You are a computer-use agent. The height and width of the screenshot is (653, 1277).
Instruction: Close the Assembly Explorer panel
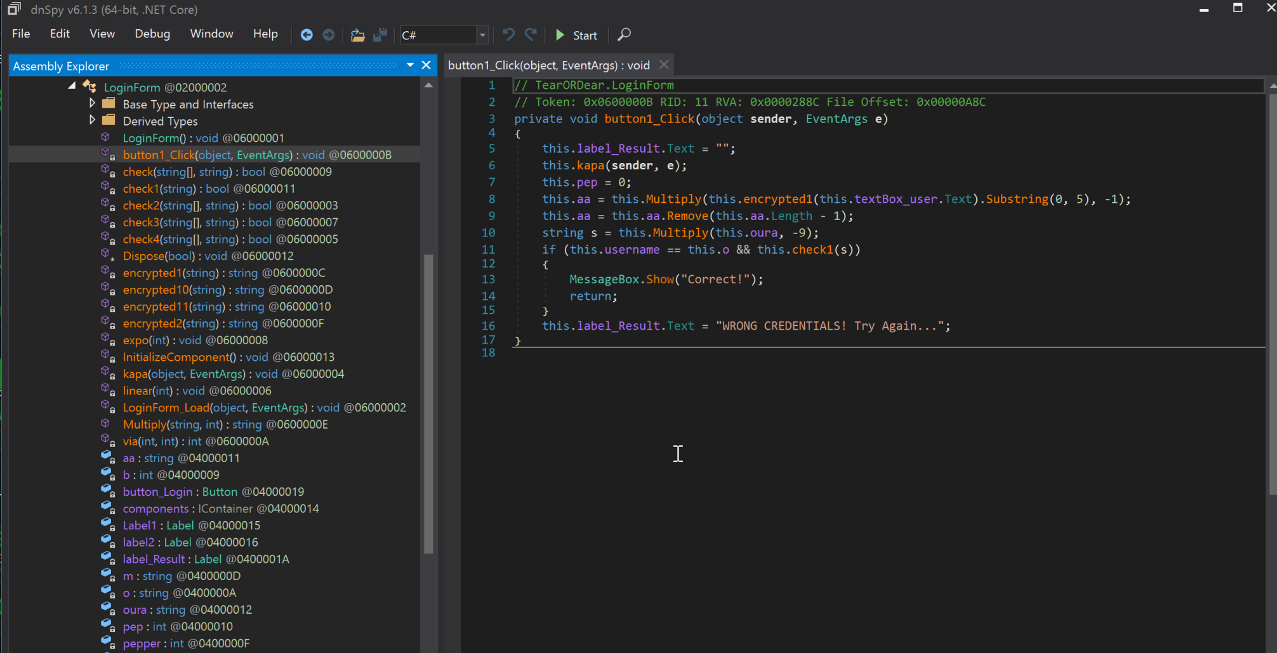coord(427,65)
